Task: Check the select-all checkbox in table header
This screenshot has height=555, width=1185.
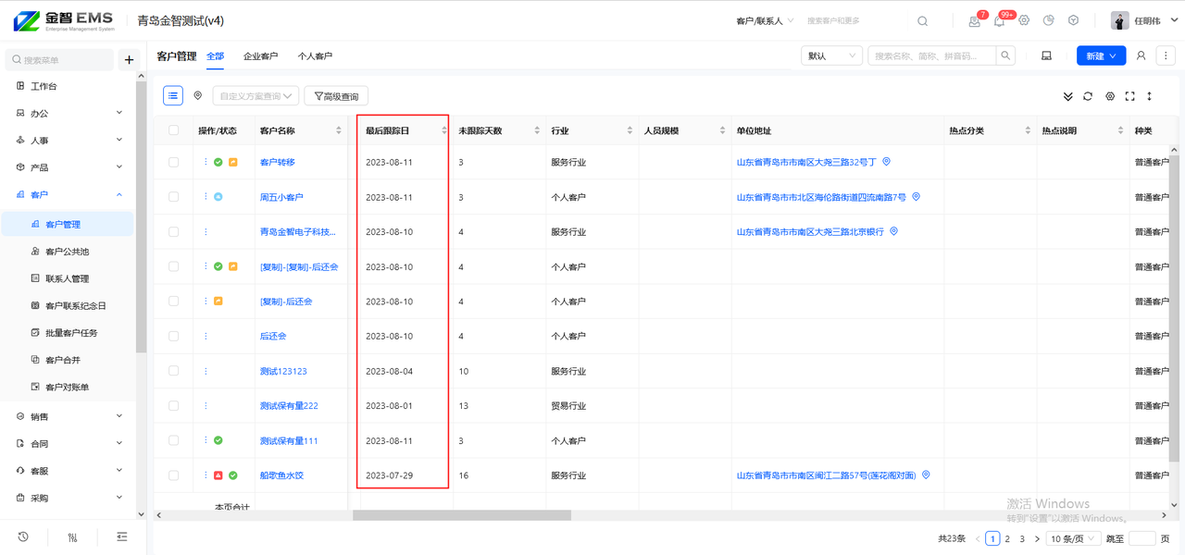Action: click(x=174, y=130)
